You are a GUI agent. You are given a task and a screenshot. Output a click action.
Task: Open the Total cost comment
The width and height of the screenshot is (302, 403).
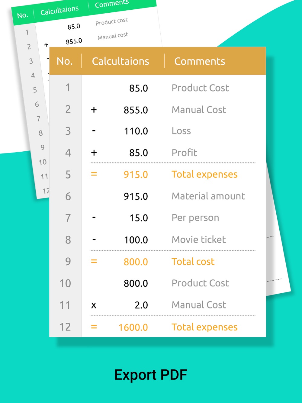pyautogui.click(x=193, y=262)
